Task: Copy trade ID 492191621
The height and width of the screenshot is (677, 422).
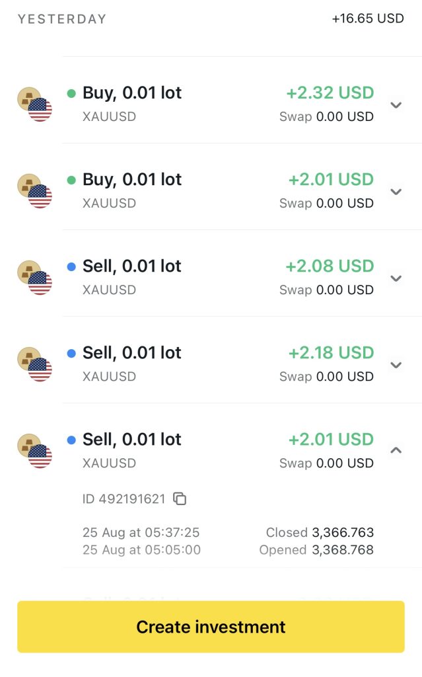Action: pyautogui.click(x=180, y=499)
